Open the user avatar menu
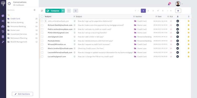The image size is (197, 98). pos(178,4)
